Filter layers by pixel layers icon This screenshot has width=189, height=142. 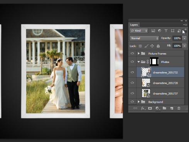click(153, 30)
